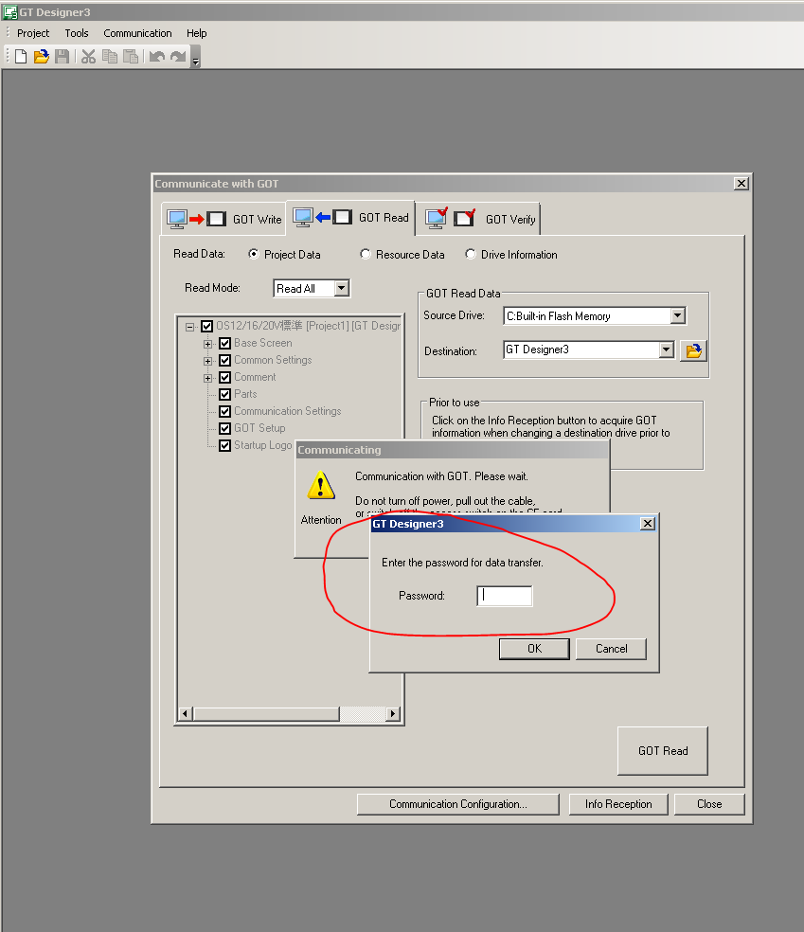The width and height of the screenshot is (804, 932).
Task: Select the Project Data radio button
Action: pos(254,254)
